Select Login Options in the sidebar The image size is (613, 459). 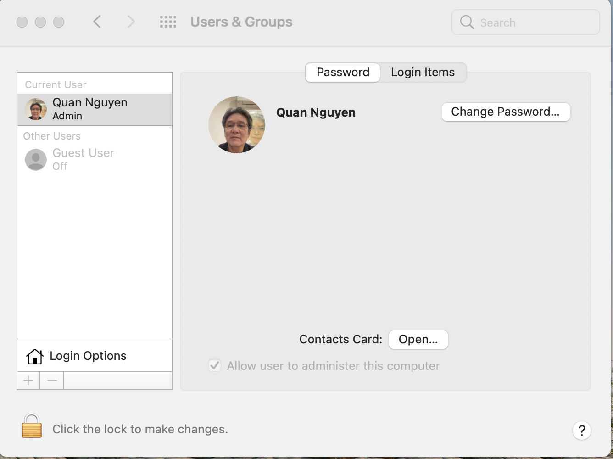pyautogui.click(x=95, y=356)
